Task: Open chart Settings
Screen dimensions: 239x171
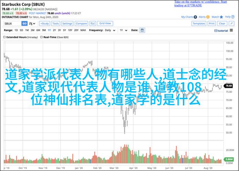Action: [x=67, y=24]
